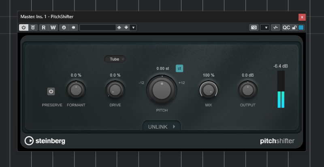The width and height of the screenshot is (324, 167).
Task: Enable Read Automation (R) button
Action: [43, 27]
